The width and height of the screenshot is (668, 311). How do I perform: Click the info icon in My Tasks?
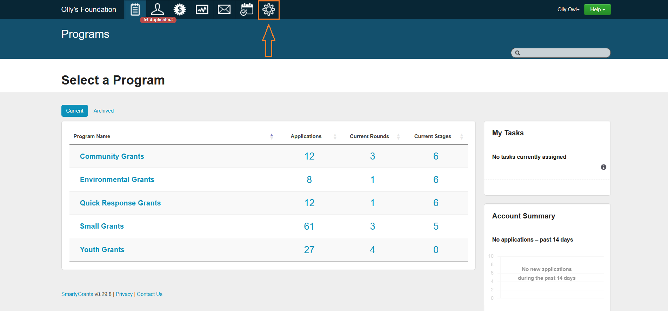pos(603,167)
